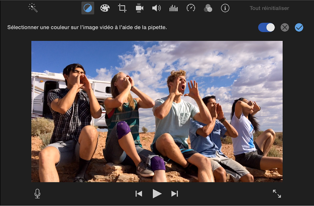This screenshot has height=206, width=314.
Task: Record voiceover with the microphone
Action: point(38,193)
